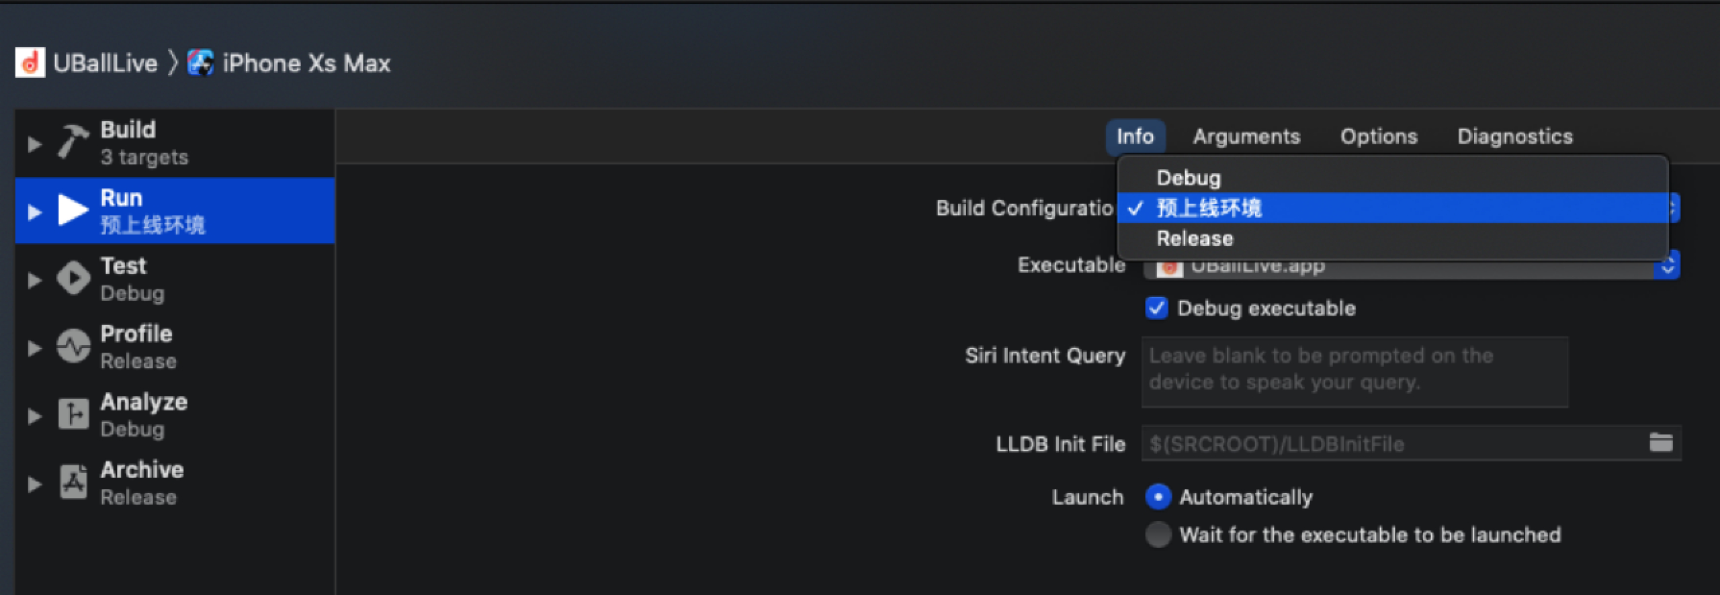The width and height of the screenshot is (1720, 595).
Task: Click the LLDB Init File label
Action: pos(1061,444)
